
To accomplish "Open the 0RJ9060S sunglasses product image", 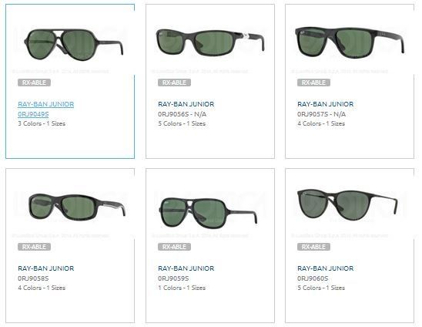I will [x=347, y=204].
